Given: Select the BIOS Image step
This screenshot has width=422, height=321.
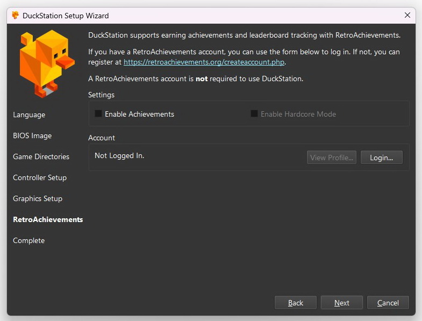Looking at the screenshot, I should (x=32, y=135).
